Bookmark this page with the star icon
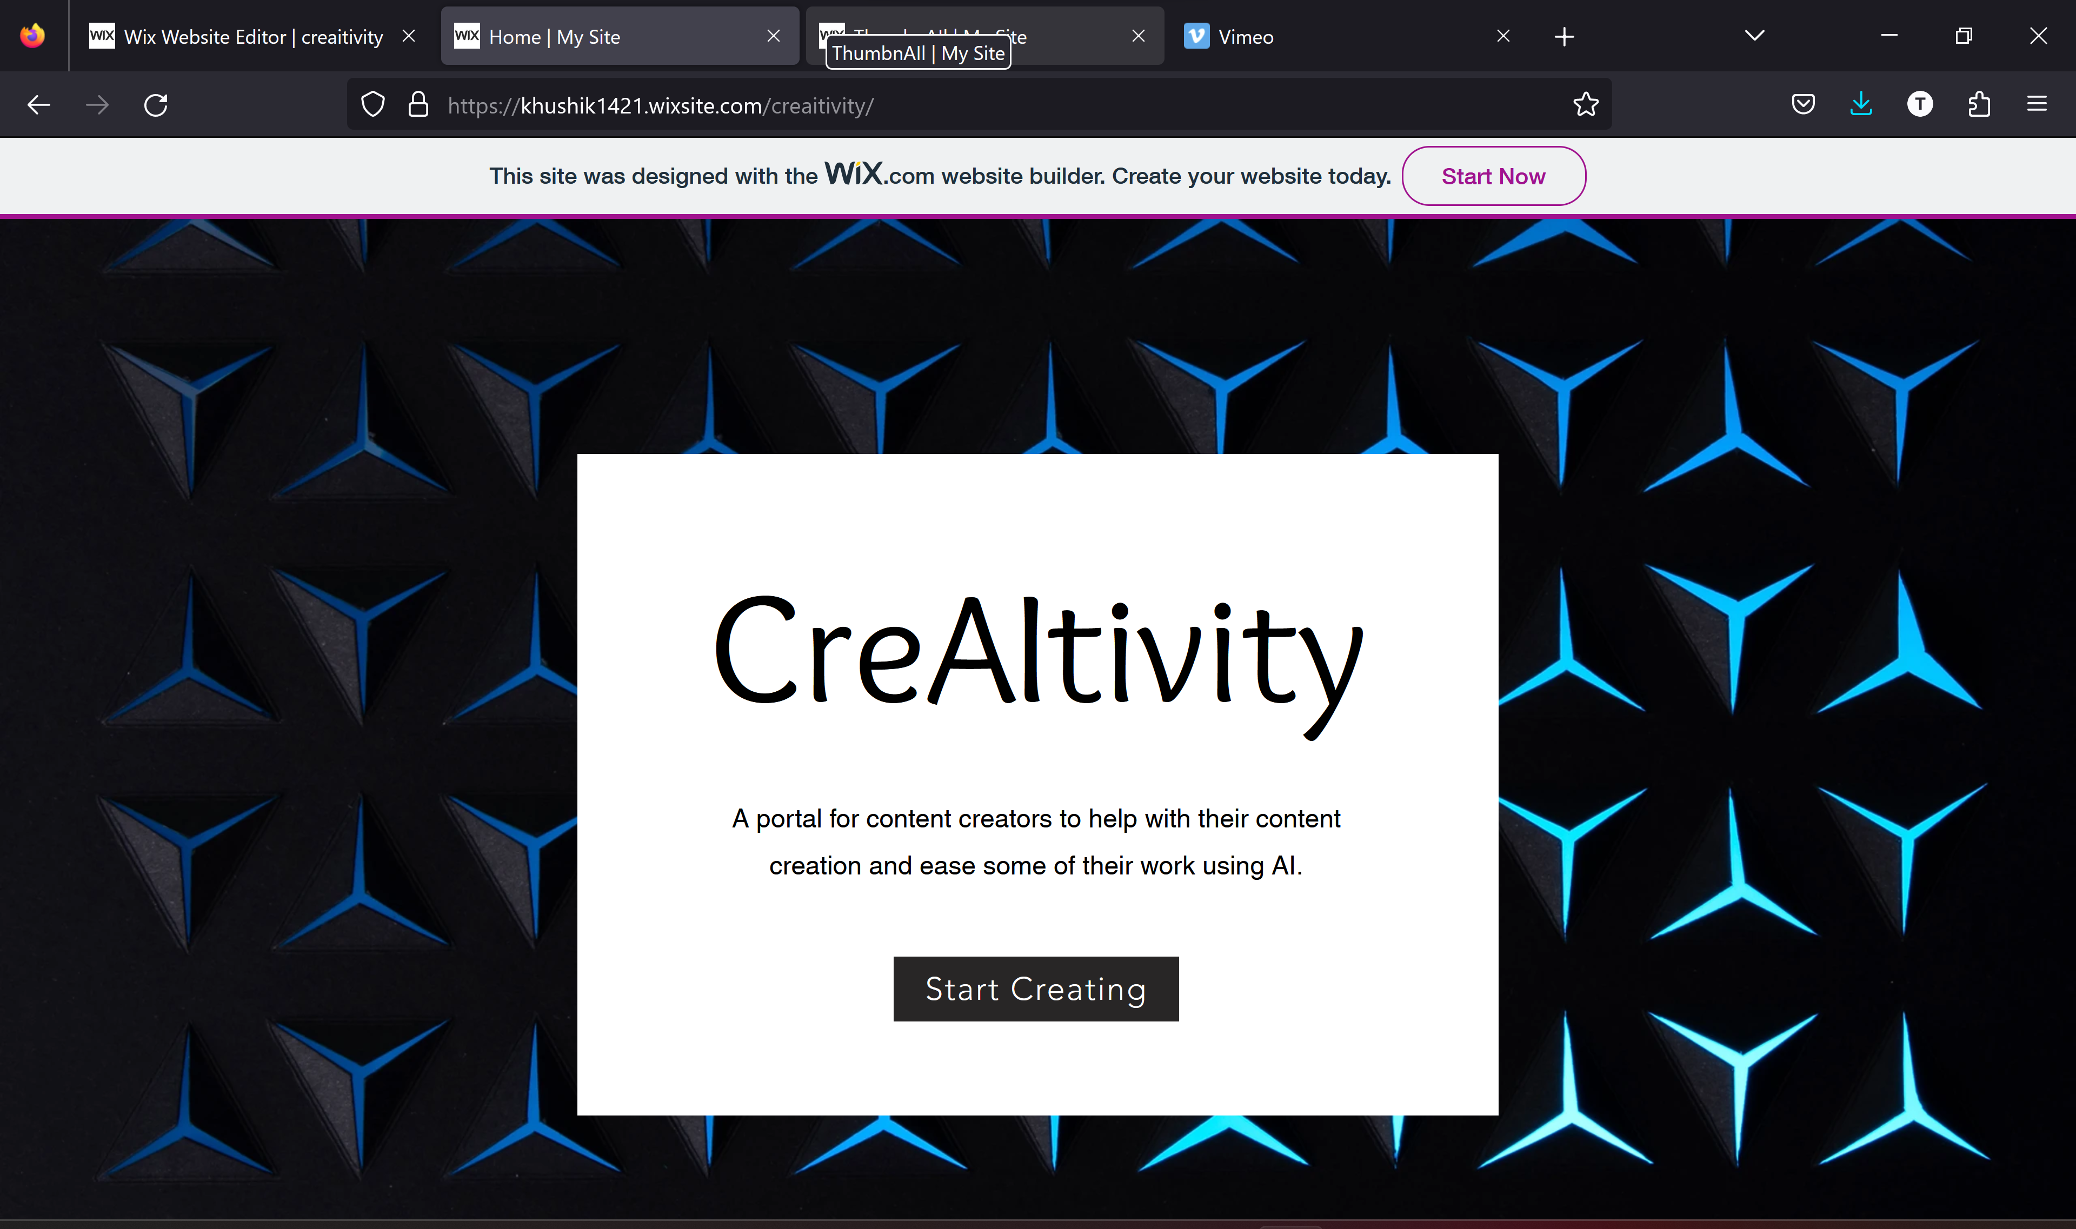The height and width of the screenshot is (1229, 2076). pyautogui.click(x=1586, y=105)
